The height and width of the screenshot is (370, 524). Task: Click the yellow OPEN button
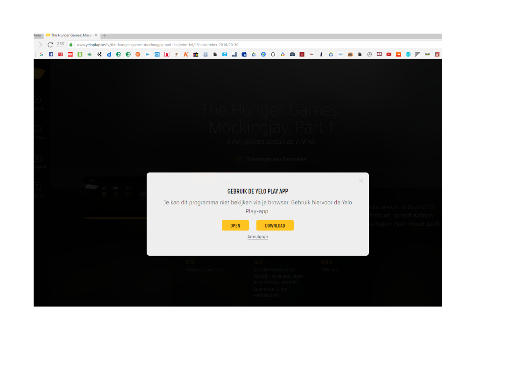pyautogui.click(x=235, y=225)
